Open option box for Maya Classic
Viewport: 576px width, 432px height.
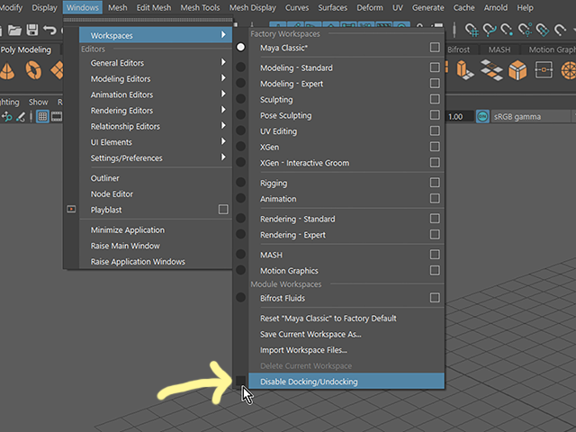coord(435,48)
